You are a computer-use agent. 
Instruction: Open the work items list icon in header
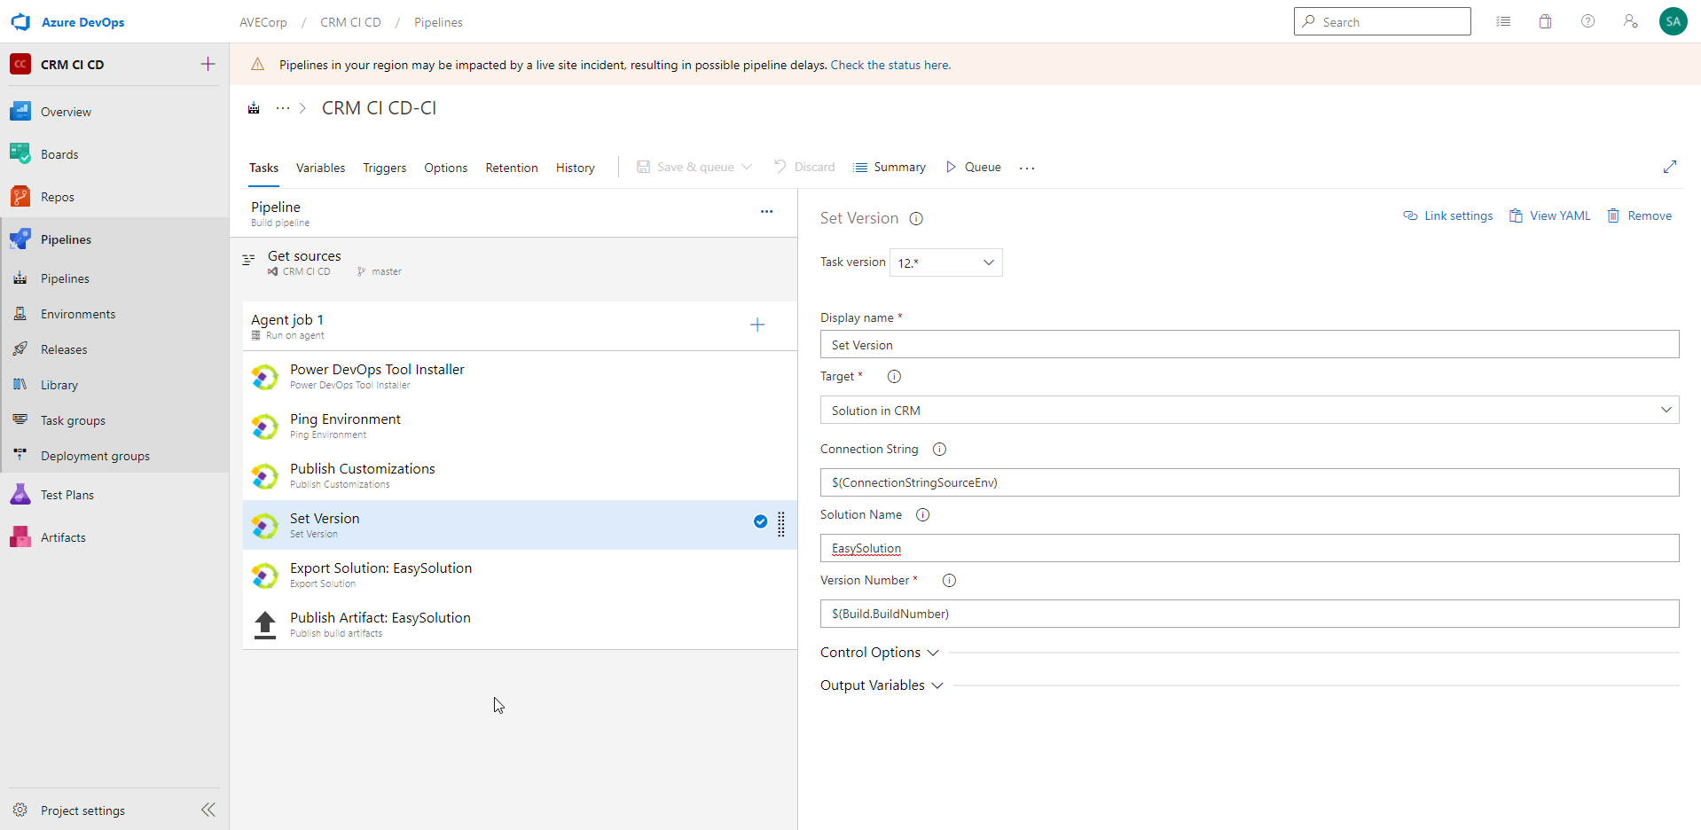point(1503,21)
